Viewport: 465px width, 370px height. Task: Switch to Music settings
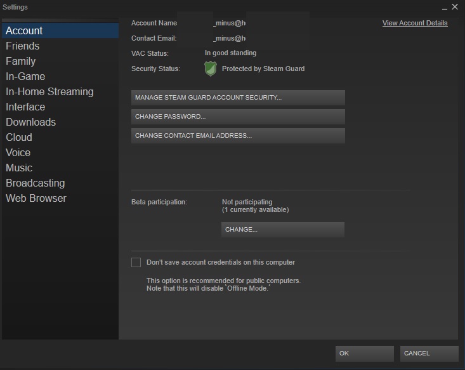(x=60, y=168)
